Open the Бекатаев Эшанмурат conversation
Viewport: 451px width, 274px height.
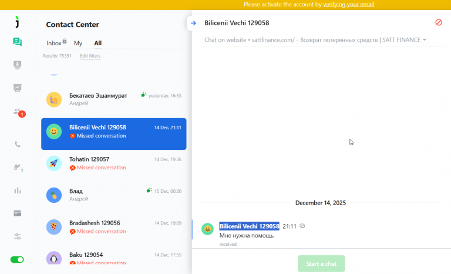point(113,99)
